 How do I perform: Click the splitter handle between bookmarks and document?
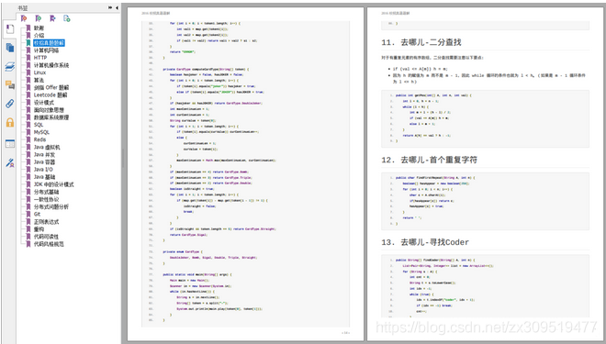tap(122, 159)
